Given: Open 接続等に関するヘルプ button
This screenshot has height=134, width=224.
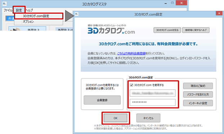Looking at the screenshot, I should point(196,30).
